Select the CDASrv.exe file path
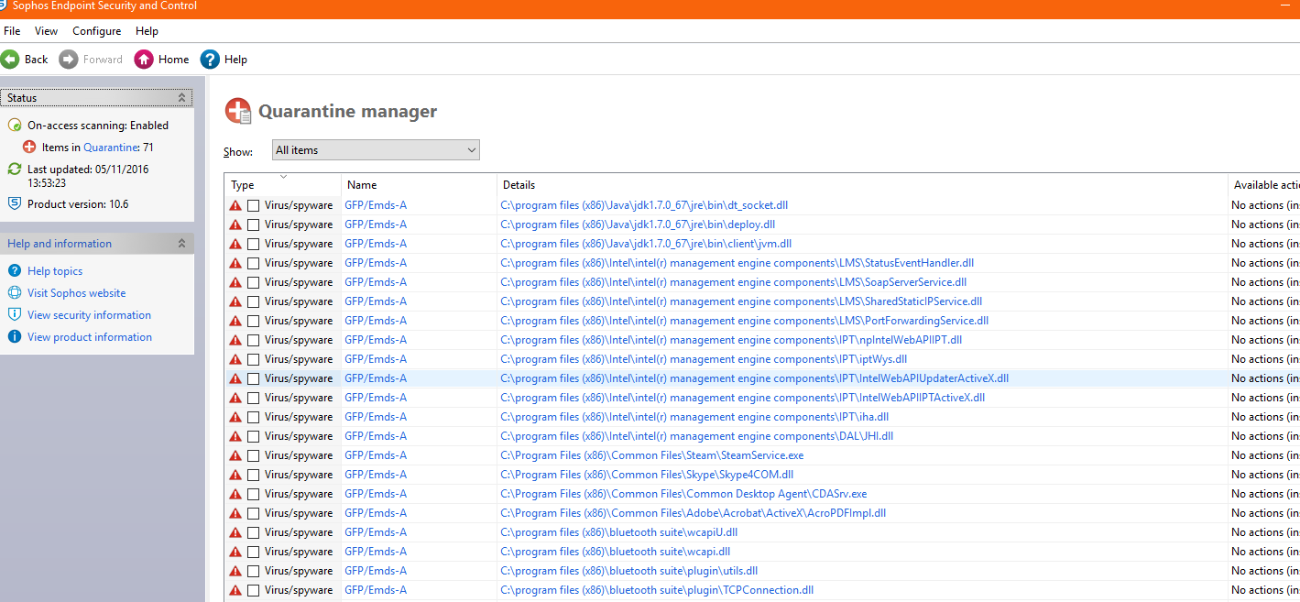Image resolution: width=1300 pixels, height=602 pixels. 683,494
